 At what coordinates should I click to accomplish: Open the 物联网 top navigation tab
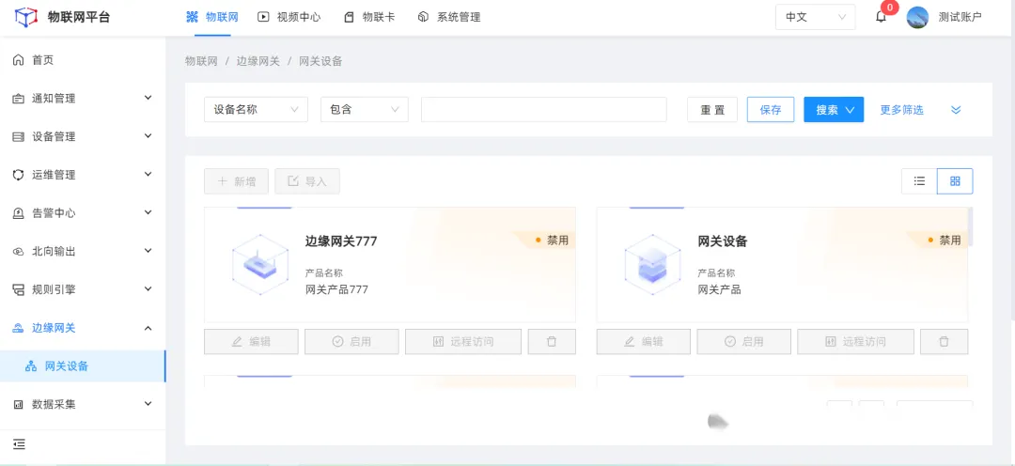(212, 18)
